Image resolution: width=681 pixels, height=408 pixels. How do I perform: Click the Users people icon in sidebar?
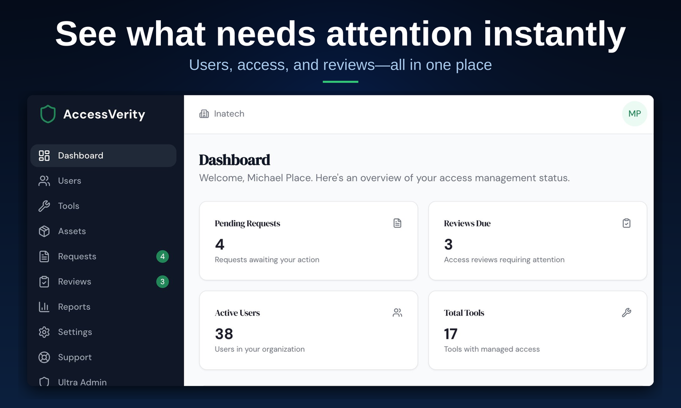(44, 180)
